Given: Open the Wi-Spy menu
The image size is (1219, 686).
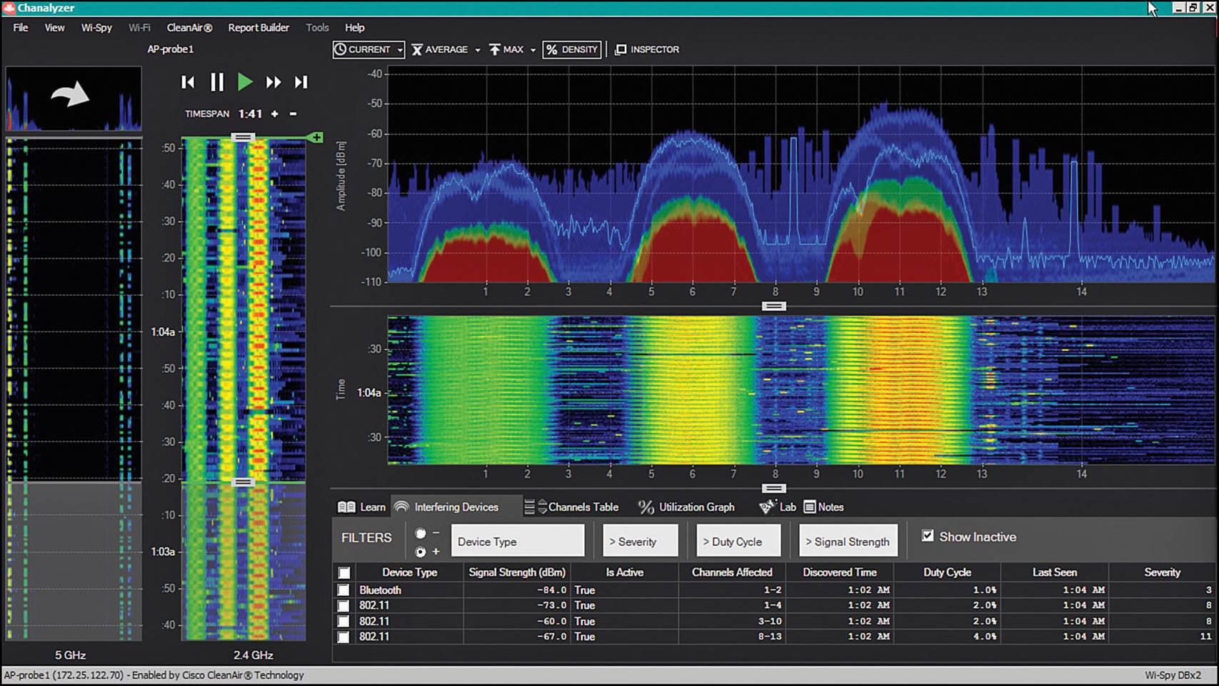Looking at the screenshot, I should pyautogui.click(x=96, y=28).
